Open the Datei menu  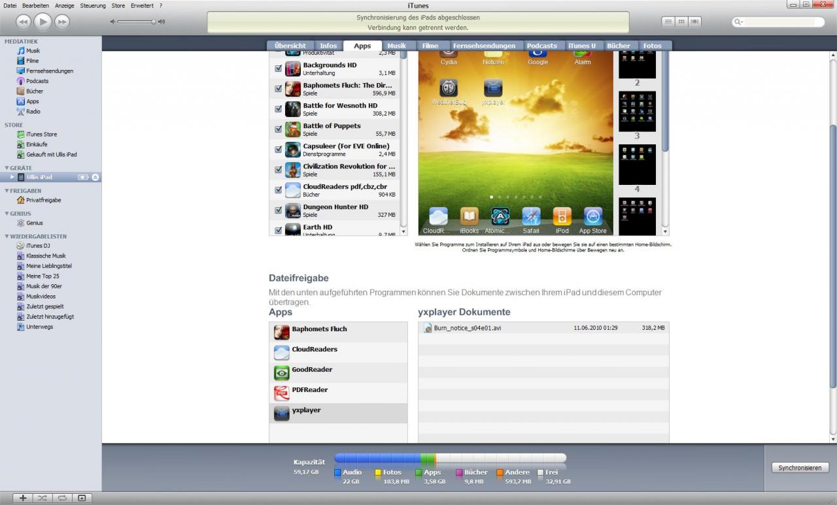point(10,5)
